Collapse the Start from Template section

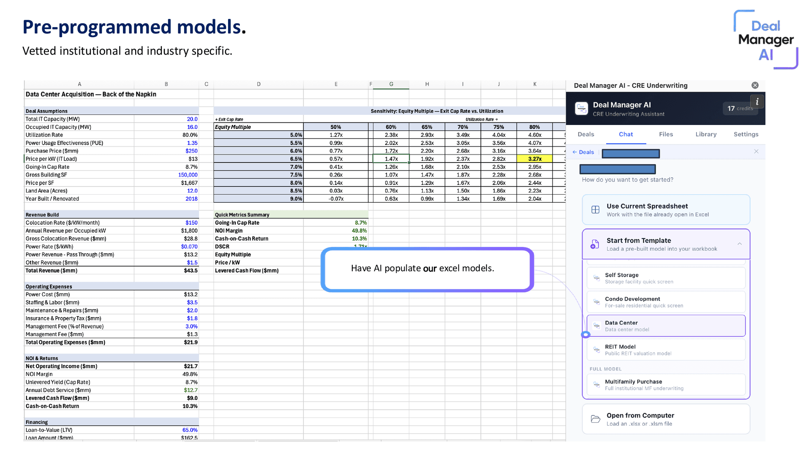coord(740,244)
